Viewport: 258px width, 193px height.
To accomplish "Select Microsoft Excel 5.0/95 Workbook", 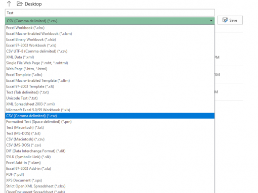I will coord(110,110).
